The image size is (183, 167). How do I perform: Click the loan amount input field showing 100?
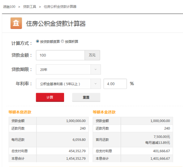60,55
